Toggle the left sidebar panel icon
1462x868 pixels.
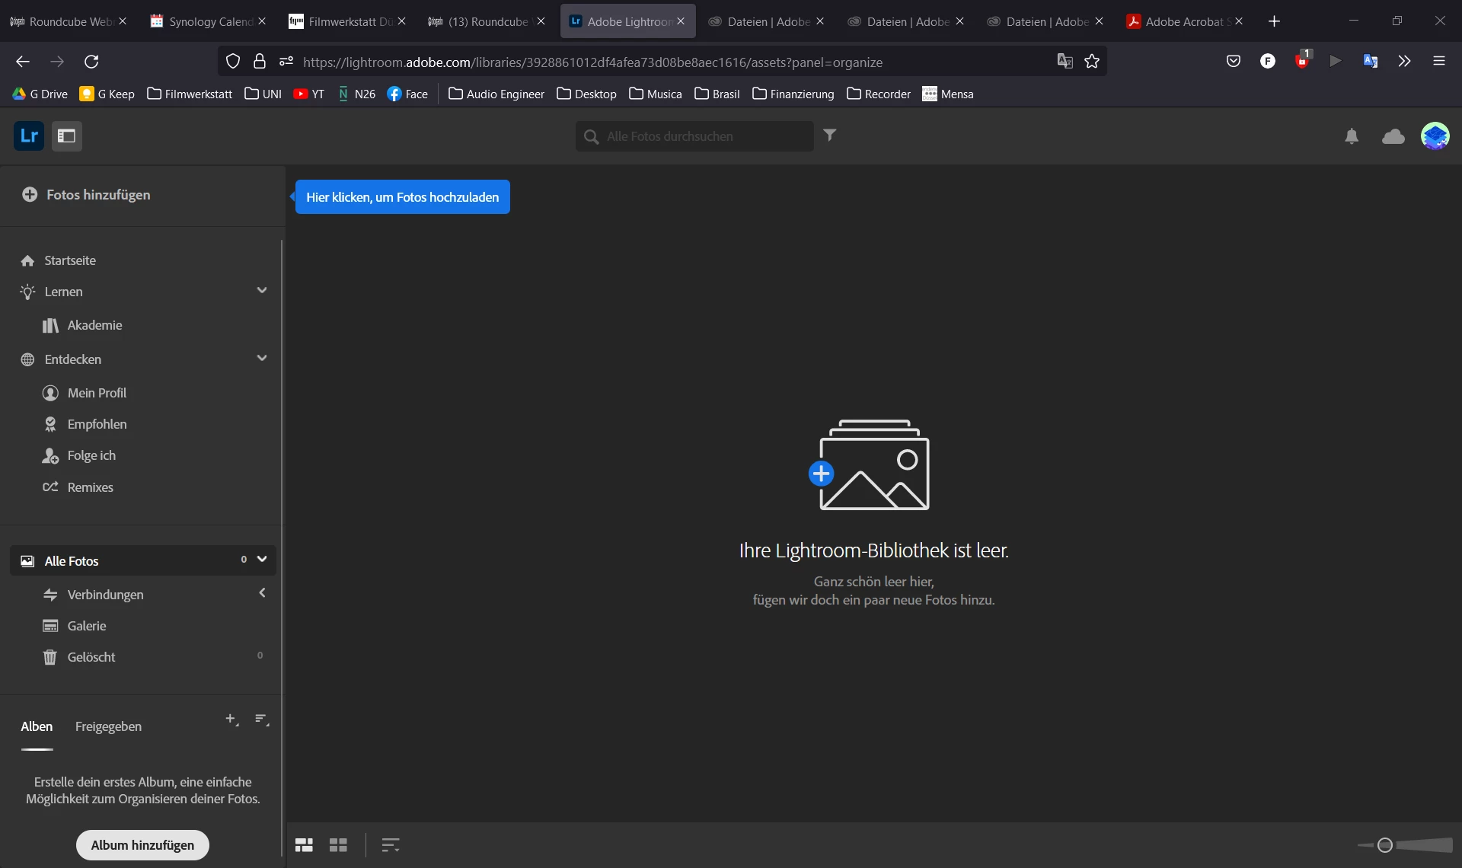67,136
